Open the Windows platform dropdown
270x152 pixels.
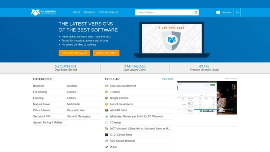224,12
